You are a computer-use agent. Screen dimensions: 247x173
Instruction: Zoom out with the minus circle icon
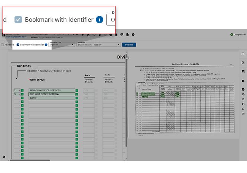(x=243, y=89)
